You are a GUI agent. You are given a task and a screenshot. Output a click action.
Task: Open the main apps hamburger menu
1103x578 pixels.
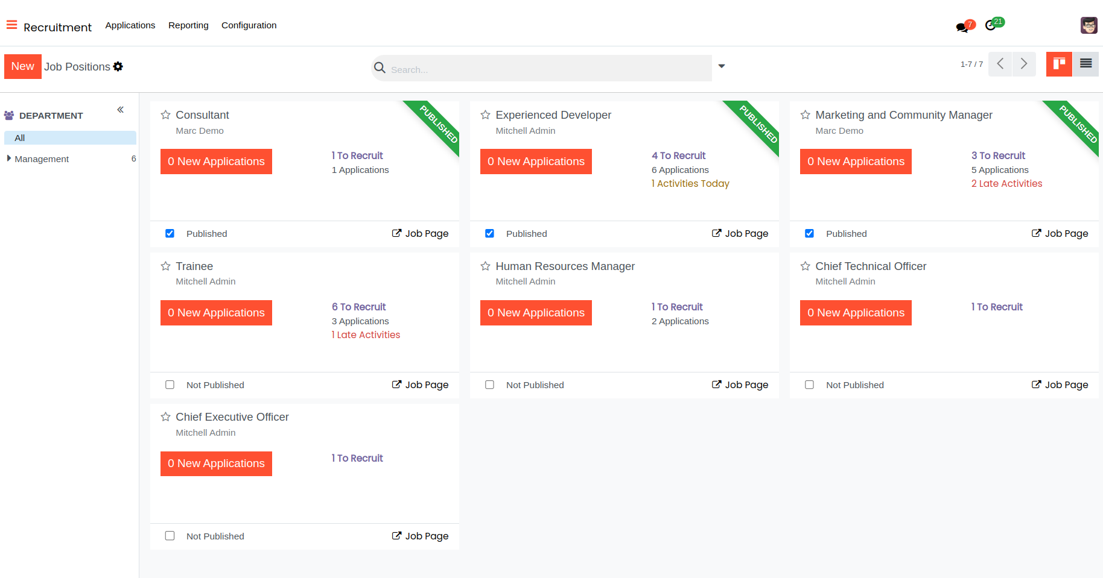point(11,25)
